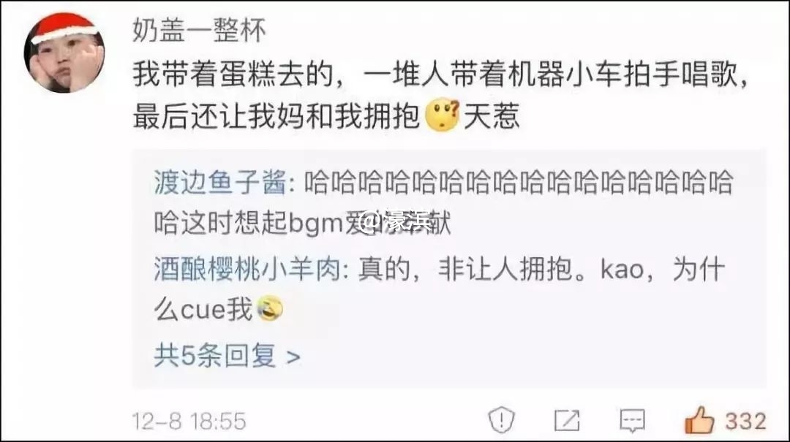Screen dimensions: 790x442
Task: Like the comment with the thumbs-up icon
Action: (699, 420)
